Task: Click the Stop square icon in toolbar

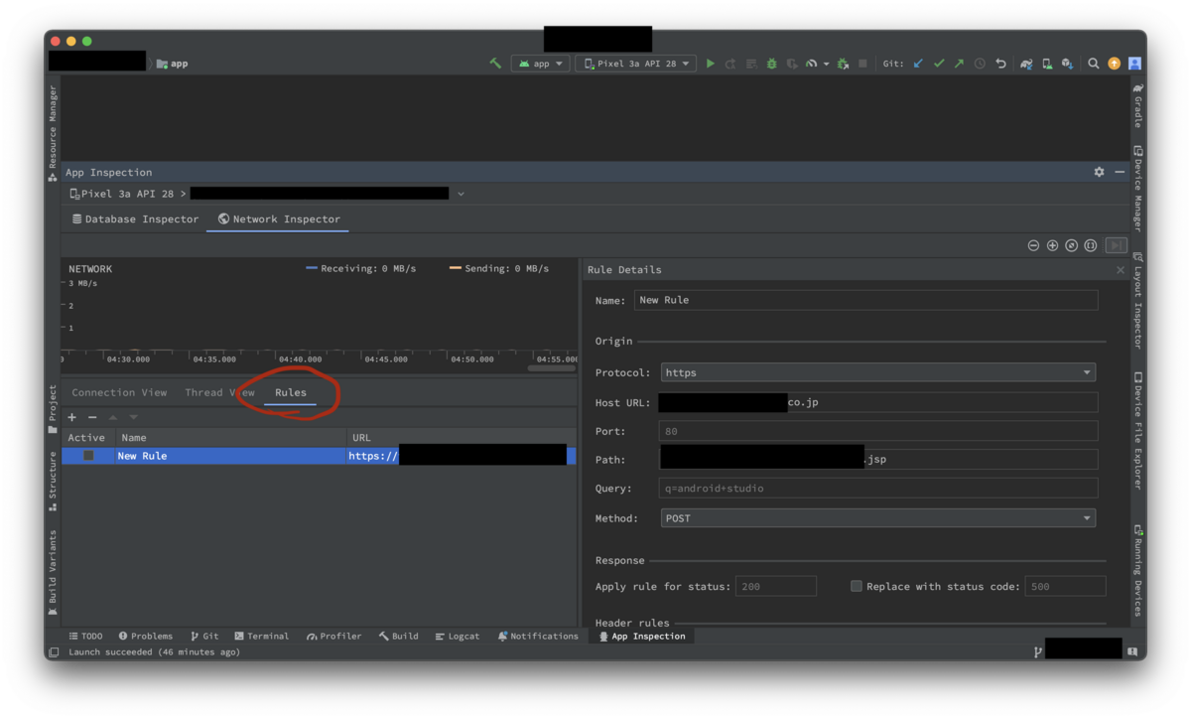Action: point(862,64)
